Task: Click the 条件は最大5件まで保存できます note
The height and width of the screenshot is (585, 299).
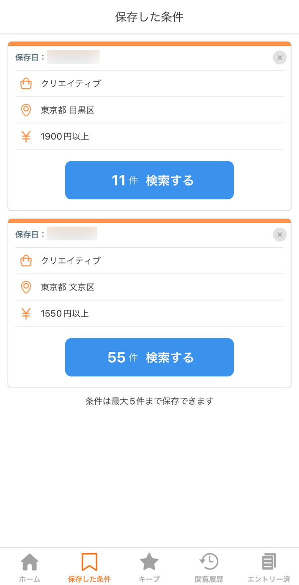Action: (149, 402)
